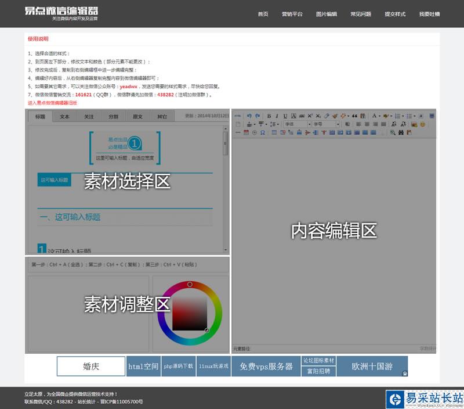Expand the unordered list dropdown
Image resolution: width=464 pixels, height=409 pixels.
click(415, 116)
